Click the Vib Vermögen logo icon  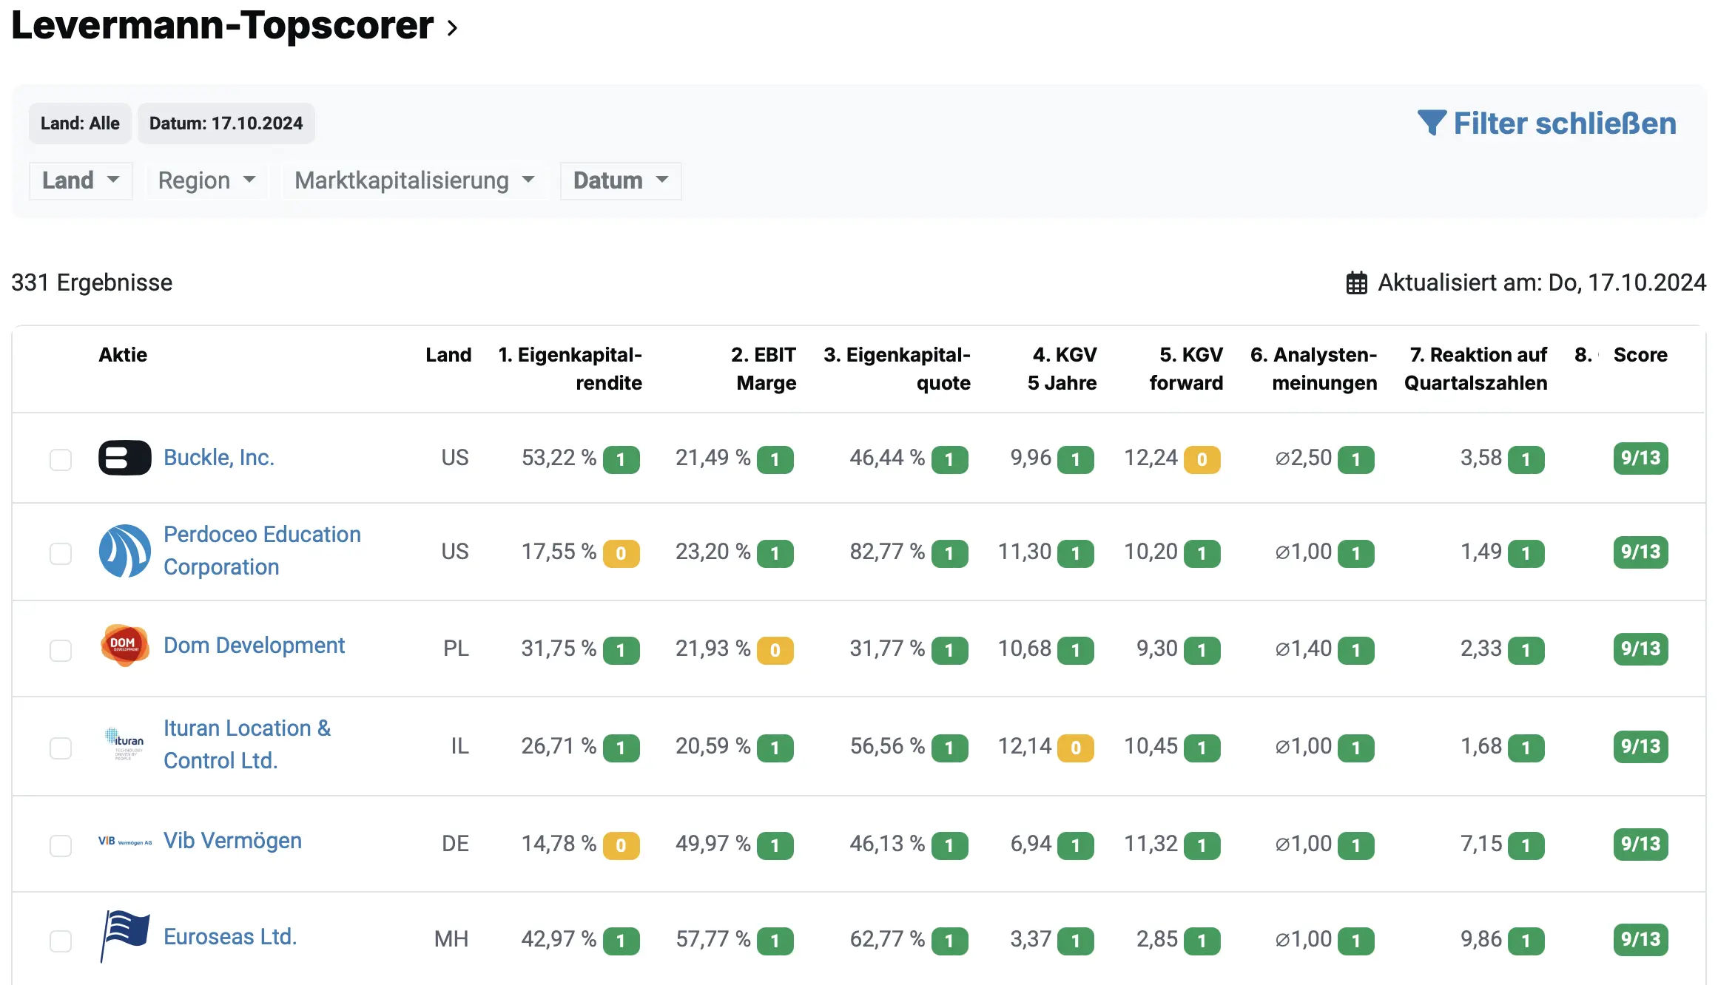tap(124, 842)
